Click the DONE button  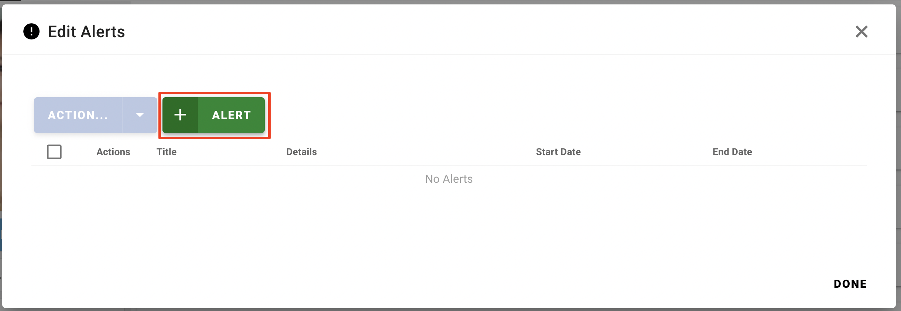point(850,284)
